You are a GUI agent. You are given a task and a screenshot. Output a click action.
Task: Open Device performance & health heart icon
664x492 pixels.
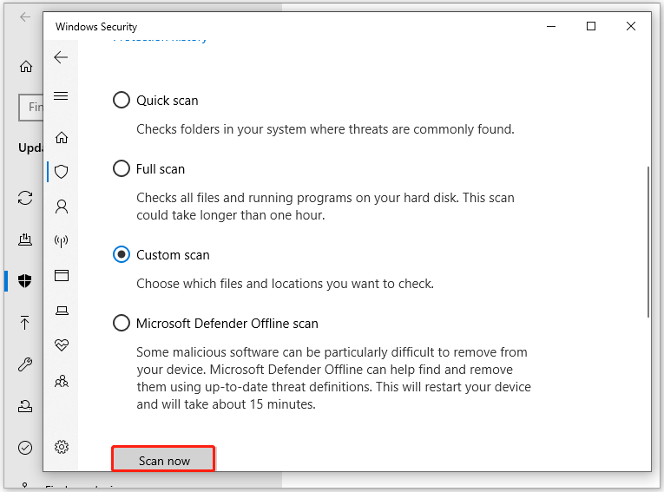[x=61, y=344]
